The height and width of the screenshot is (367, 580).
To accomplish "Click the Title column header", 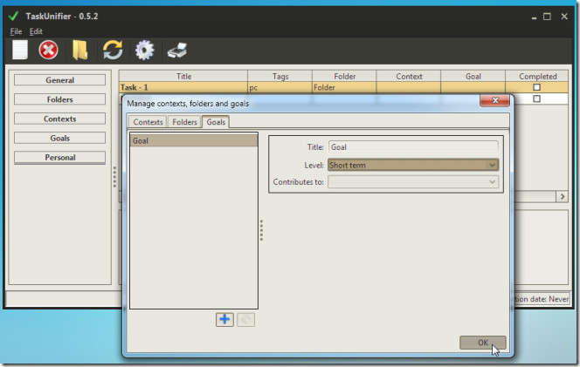I will pyautogui.click(x=183, y=77).
